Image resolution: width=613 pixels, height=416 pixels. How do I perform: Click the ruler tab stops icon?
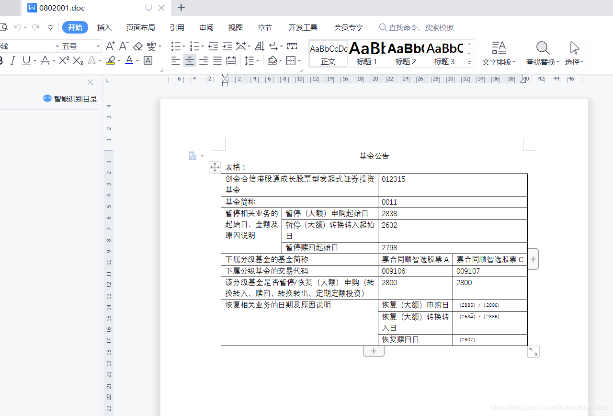point(292,46)
